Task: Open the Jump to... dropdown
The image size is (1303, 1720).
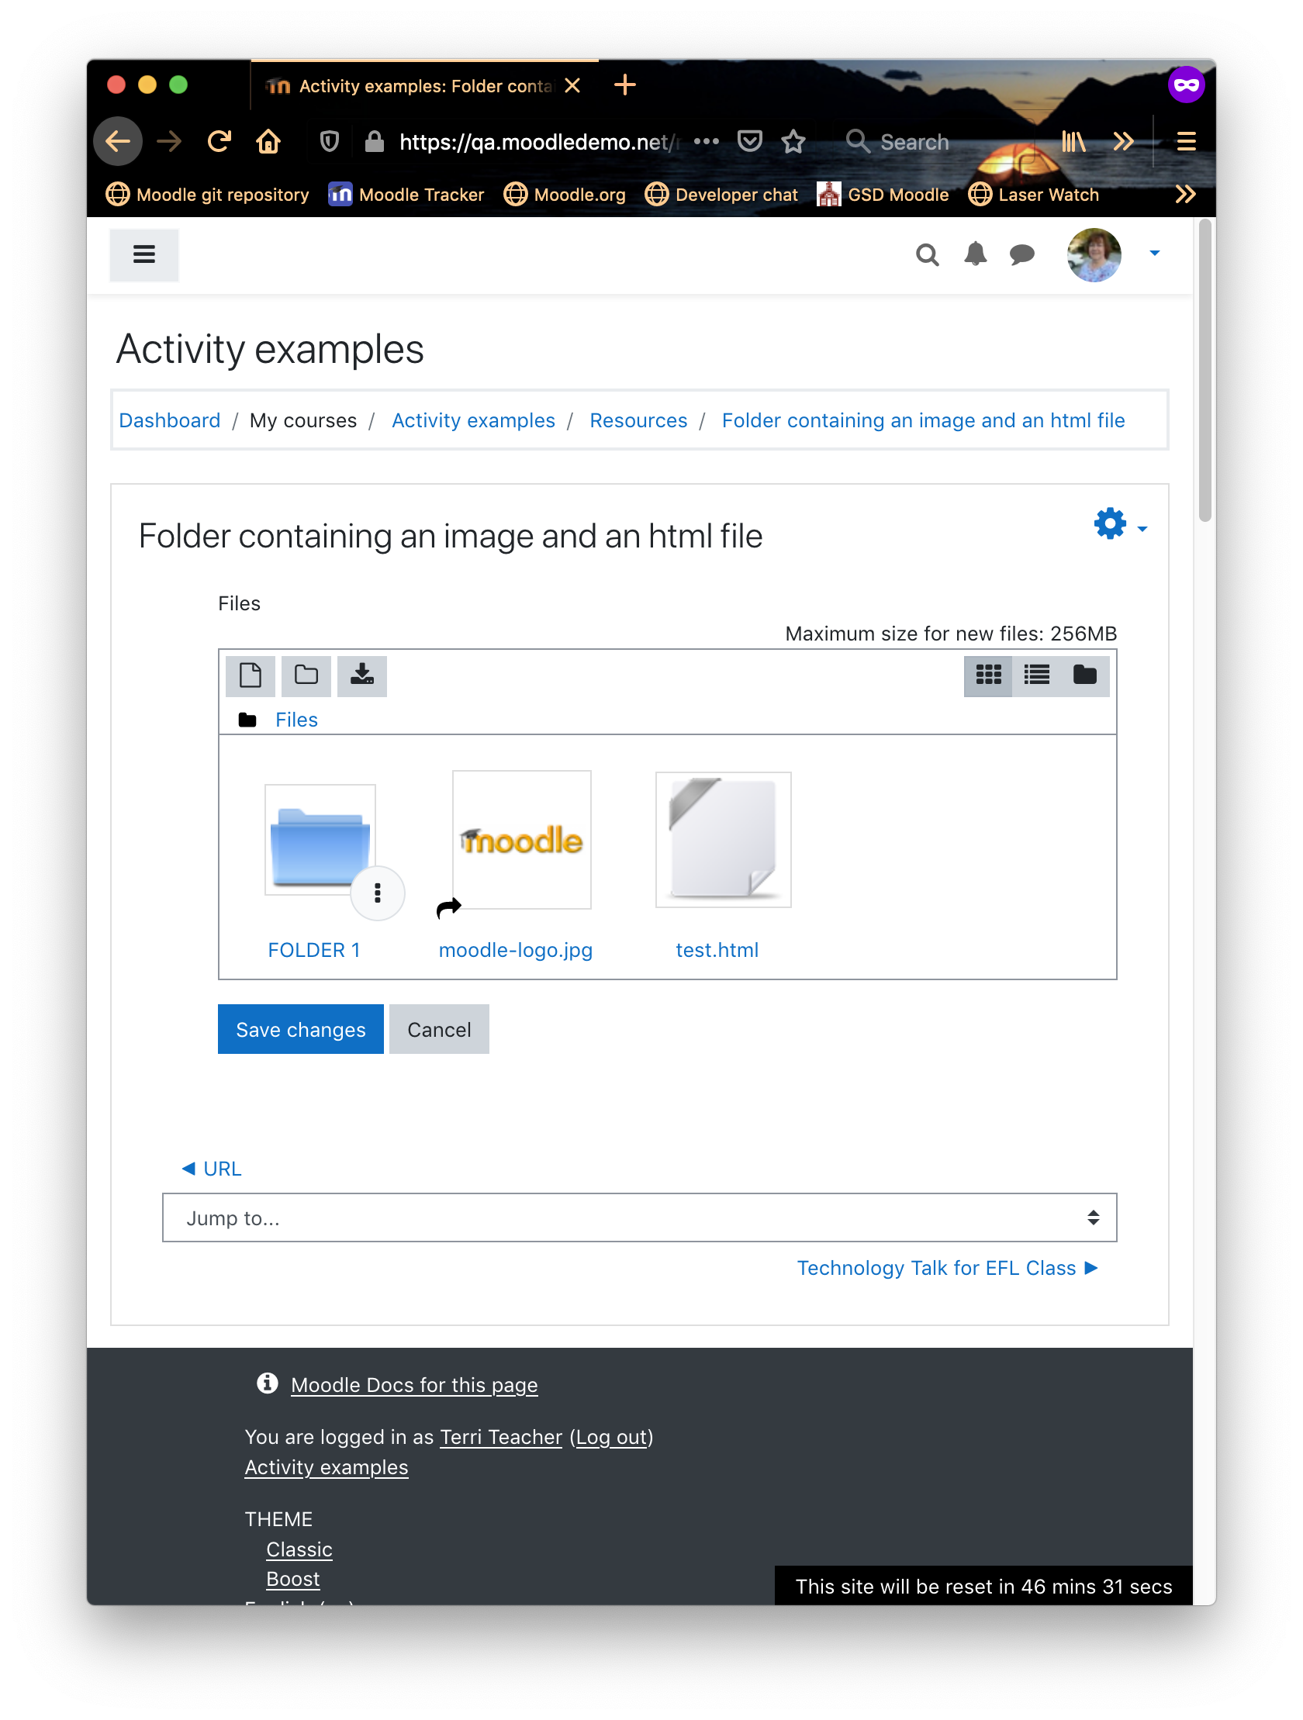Action: coord(638,1217)
